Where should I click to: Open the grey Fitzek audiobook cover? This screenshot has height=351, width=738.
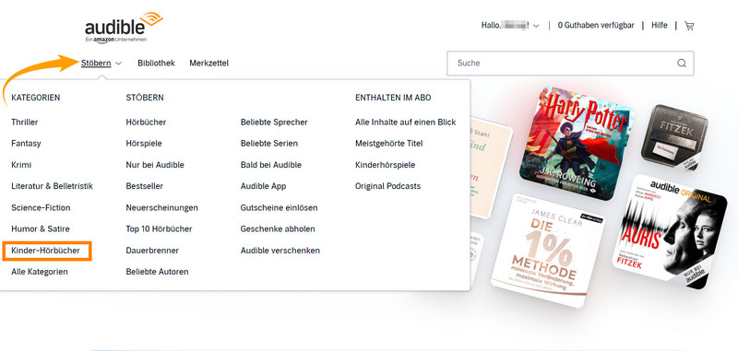click(674, 137)
